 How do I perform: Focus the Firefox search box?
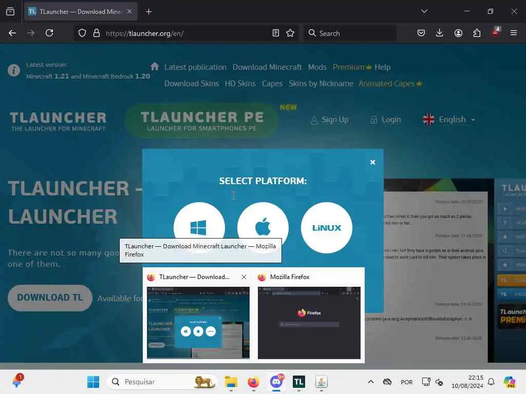point(350,33)
